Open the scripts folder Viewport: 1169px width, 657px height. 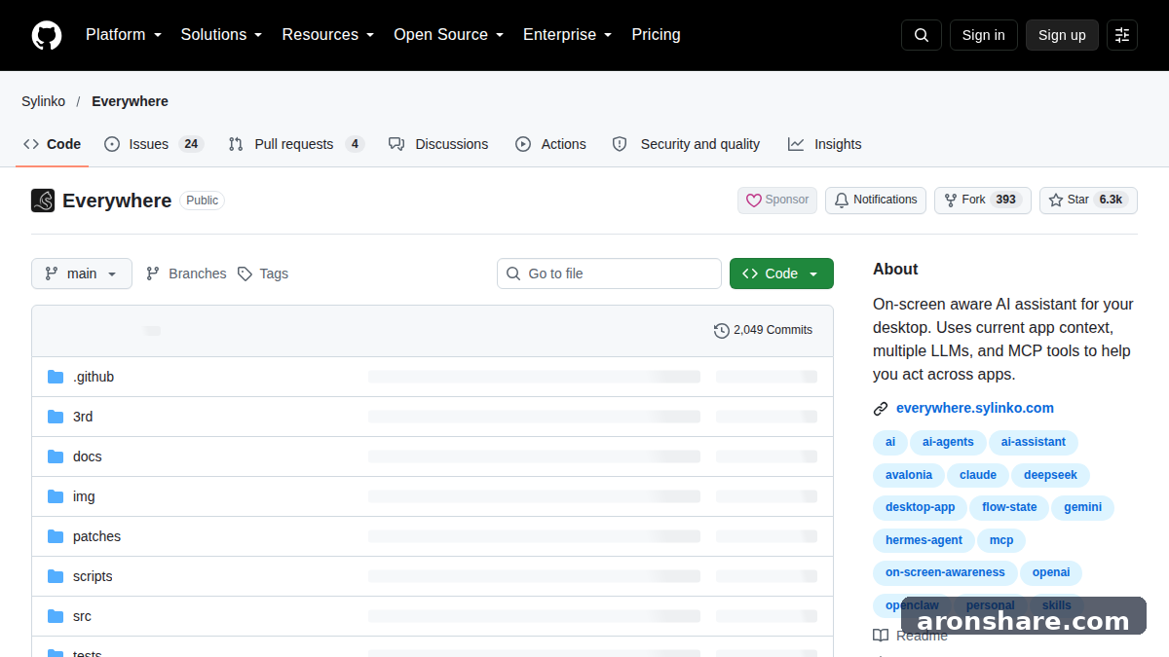click(x=93, y=576)
